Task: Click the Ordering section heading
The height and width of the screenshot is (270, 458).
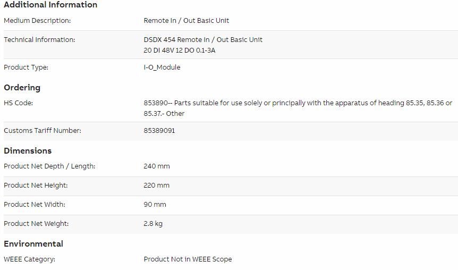Action: [x=22, y=87]
